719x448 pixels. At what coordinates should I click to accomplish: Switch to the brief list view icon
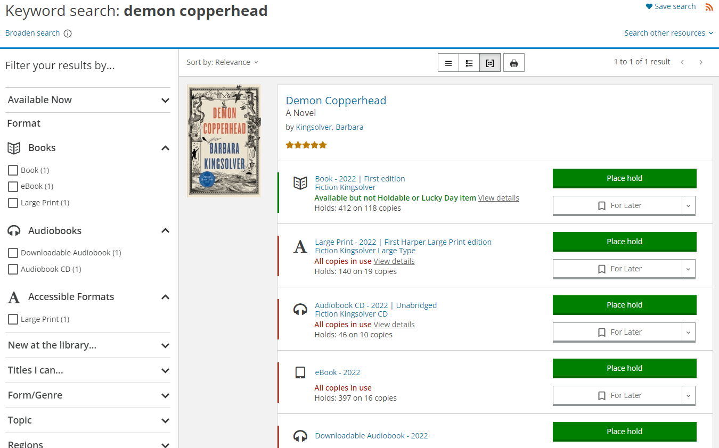pyautogui.click(x=448, y=63)
